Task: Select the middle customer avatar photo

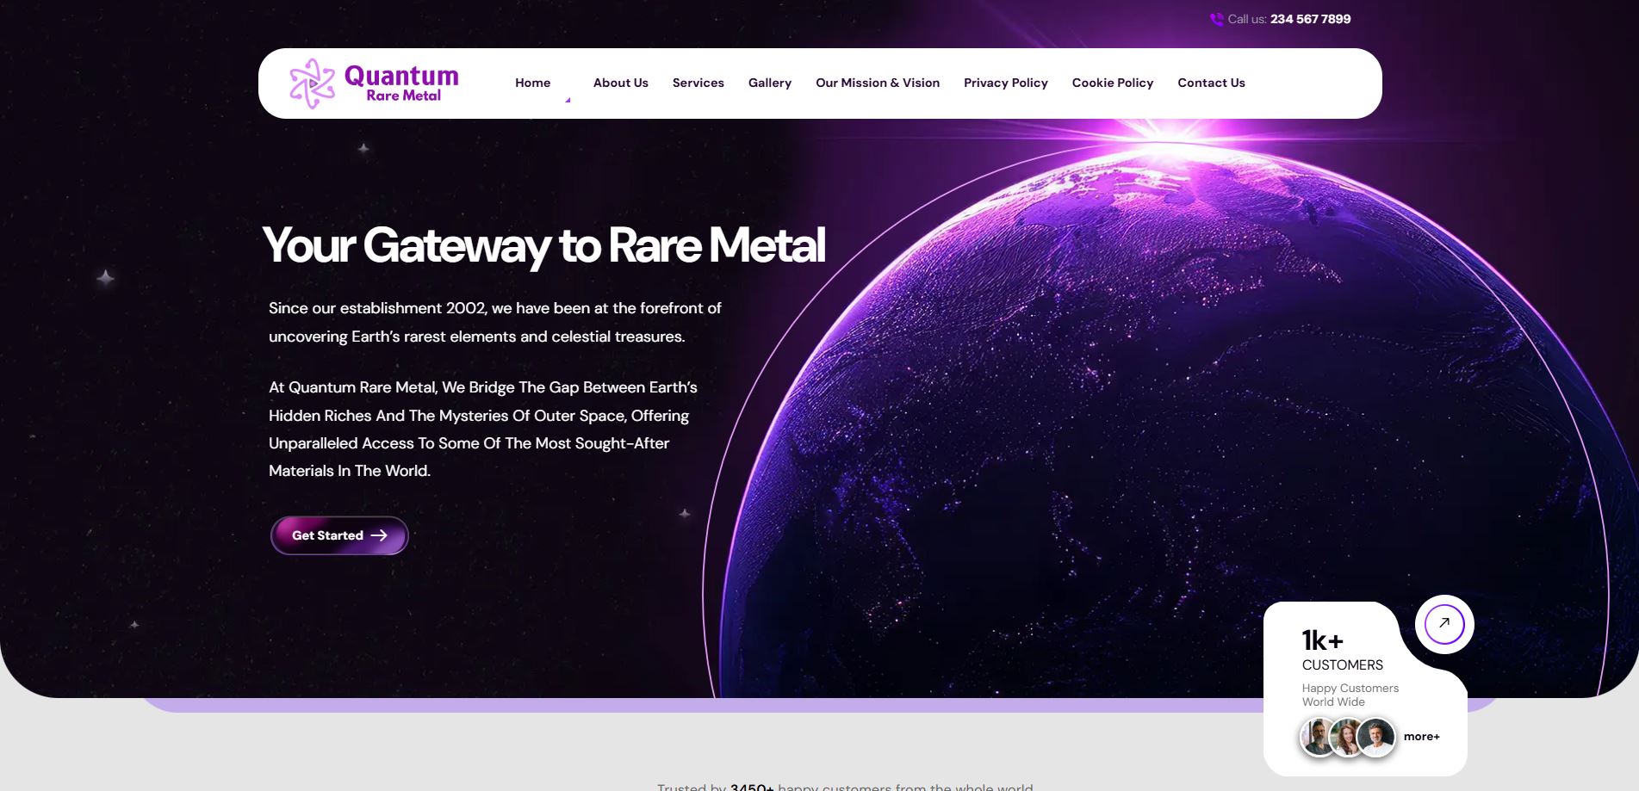Action: click(1346, 738)
